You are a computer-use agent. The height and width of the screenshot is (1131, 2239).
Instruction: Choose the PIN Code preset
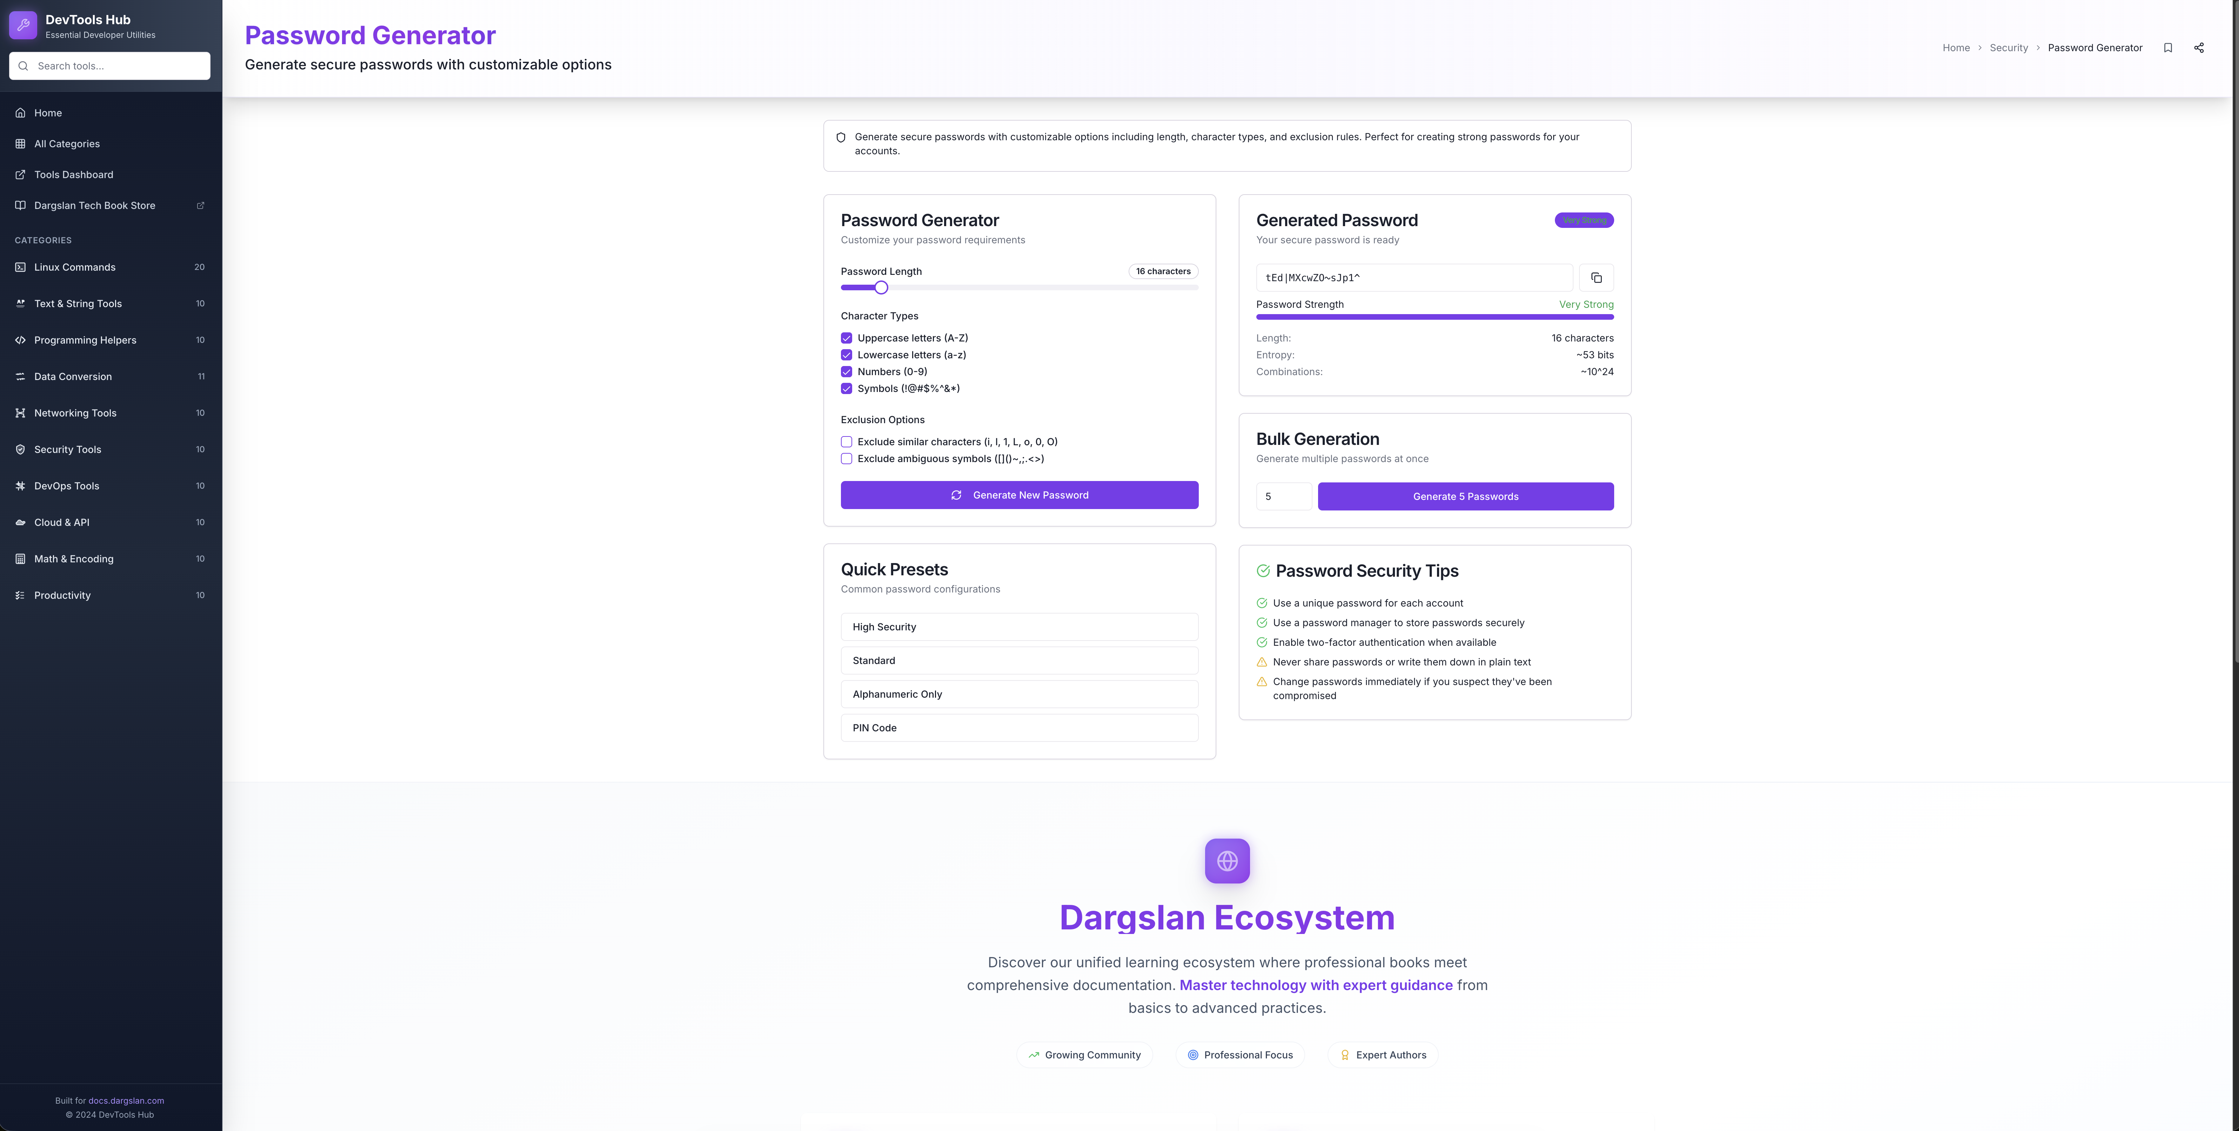point(1019,728)
